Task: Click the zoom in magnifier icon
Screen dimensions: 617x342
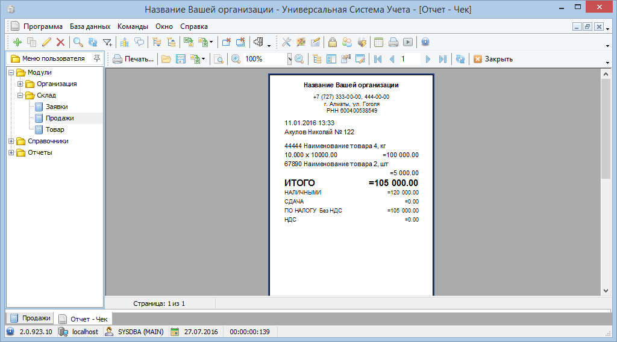Action: (x=236, y=59)
